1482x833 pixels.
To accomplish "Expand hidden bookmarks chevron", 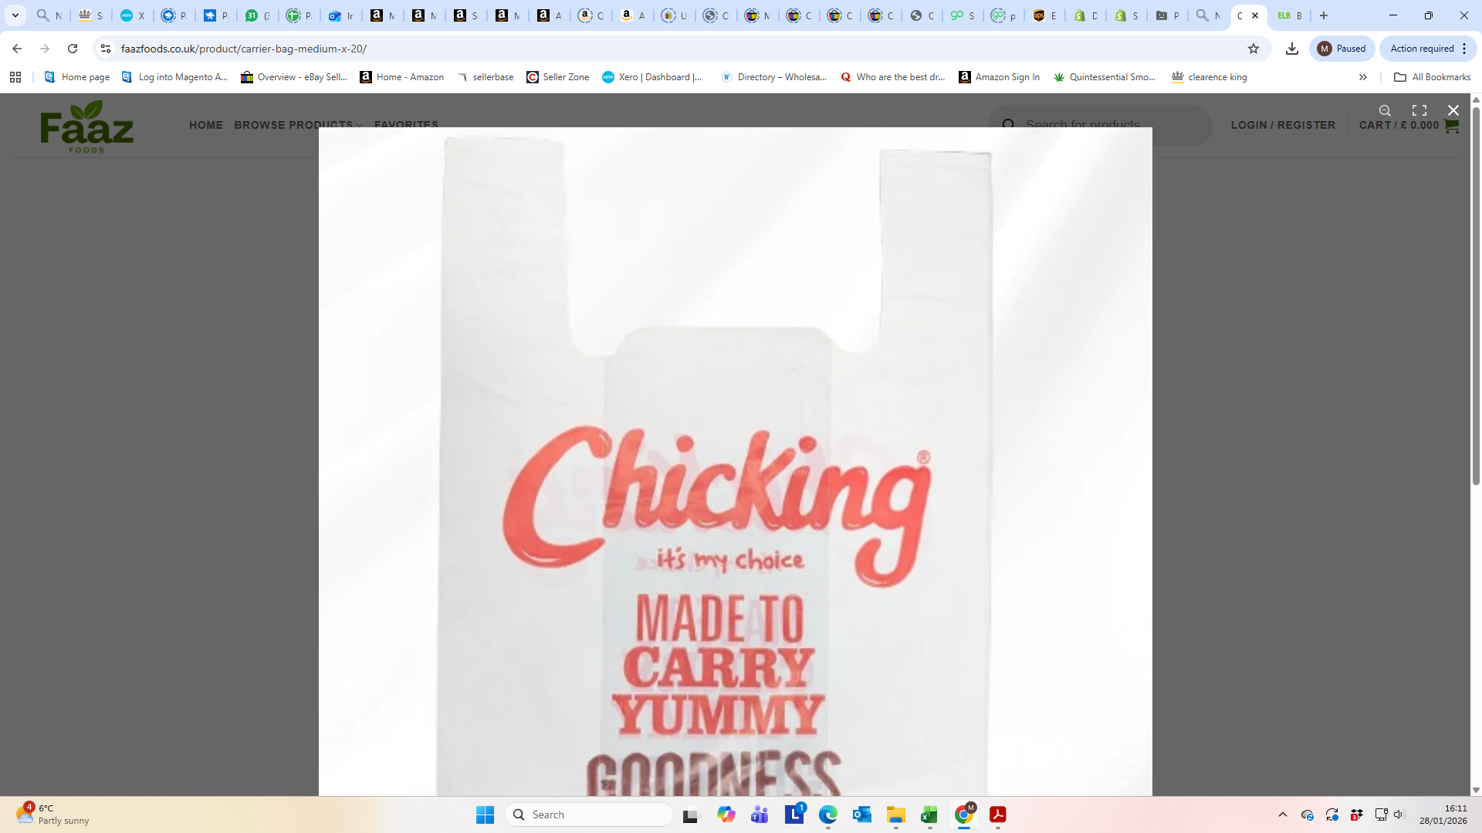I will (1362, 77).
